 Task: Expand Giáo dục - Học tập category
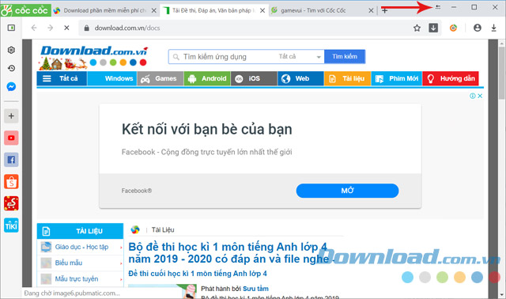[80, 247]
